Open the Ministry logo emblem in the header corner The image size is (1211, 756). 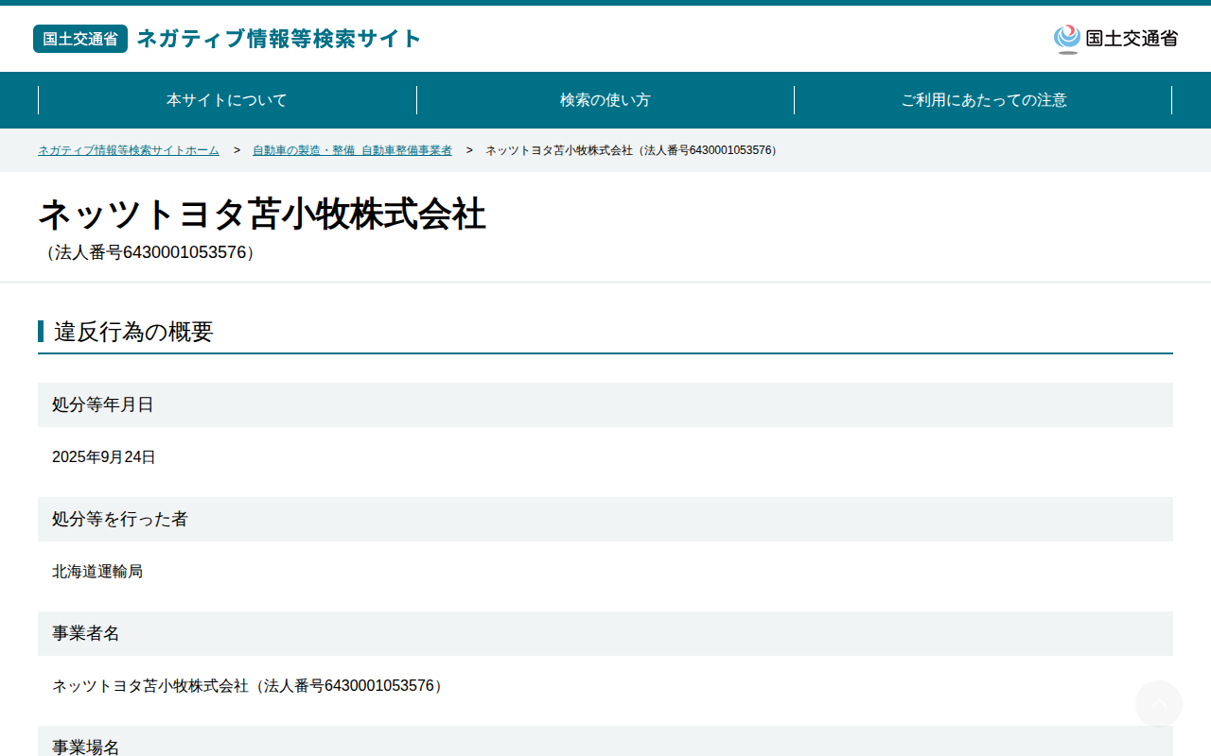(1067, 39)
